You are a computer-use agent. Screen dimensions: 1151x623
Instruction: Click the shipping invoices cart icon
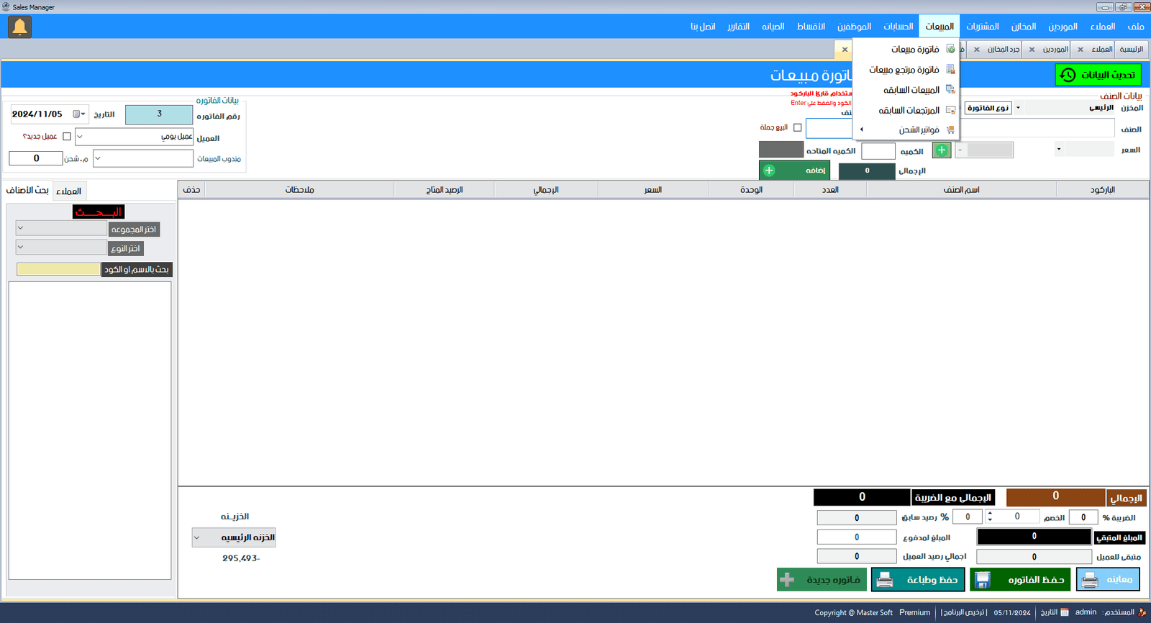[950, 130]
